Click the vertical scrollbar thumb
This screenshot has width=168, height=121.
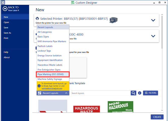coord(162,32)
